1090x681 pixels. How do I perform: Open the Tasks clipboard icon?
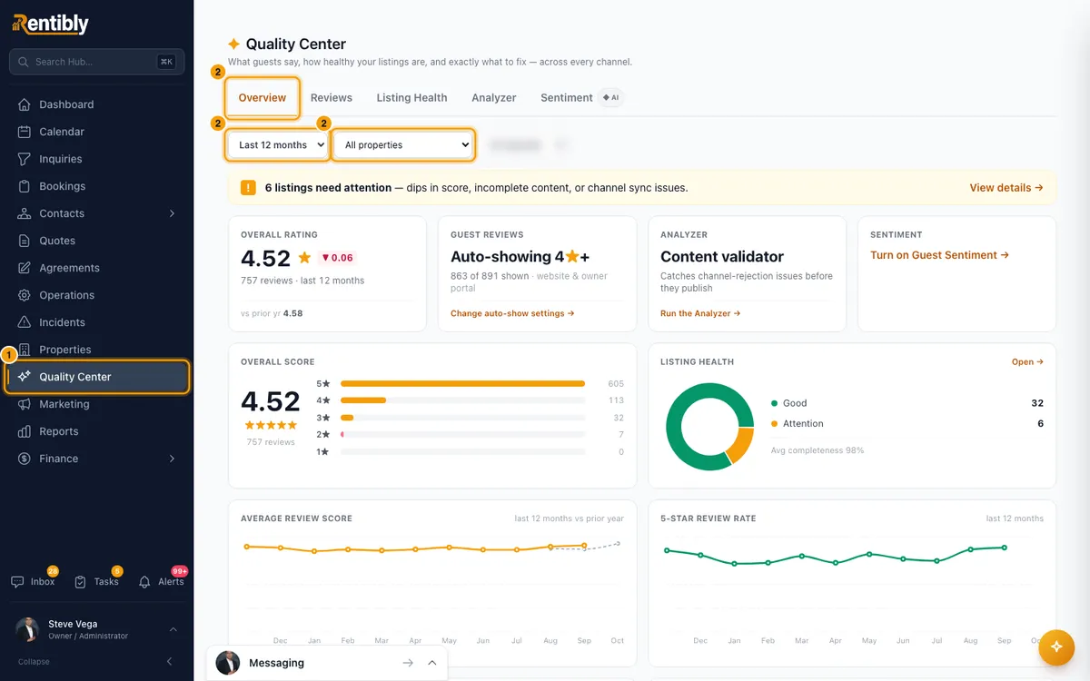81,582
